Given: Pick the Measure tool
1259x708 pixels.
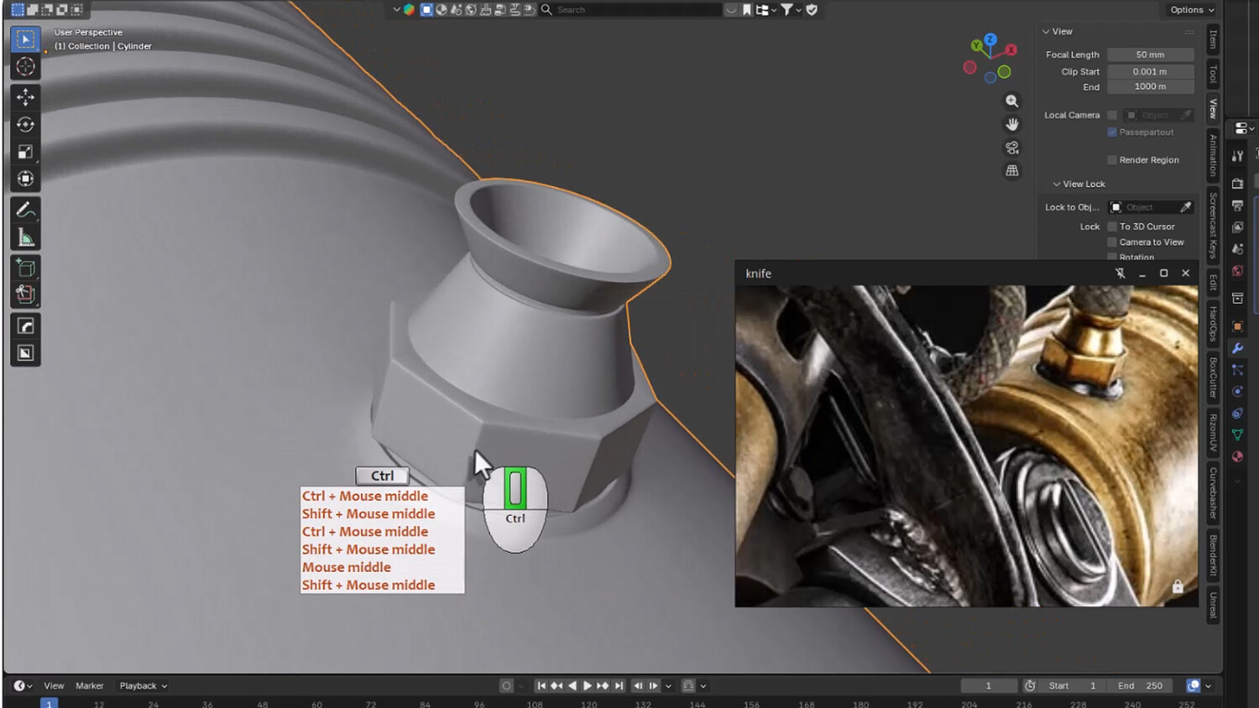Looking at the screenshot, I should [25, 238].
